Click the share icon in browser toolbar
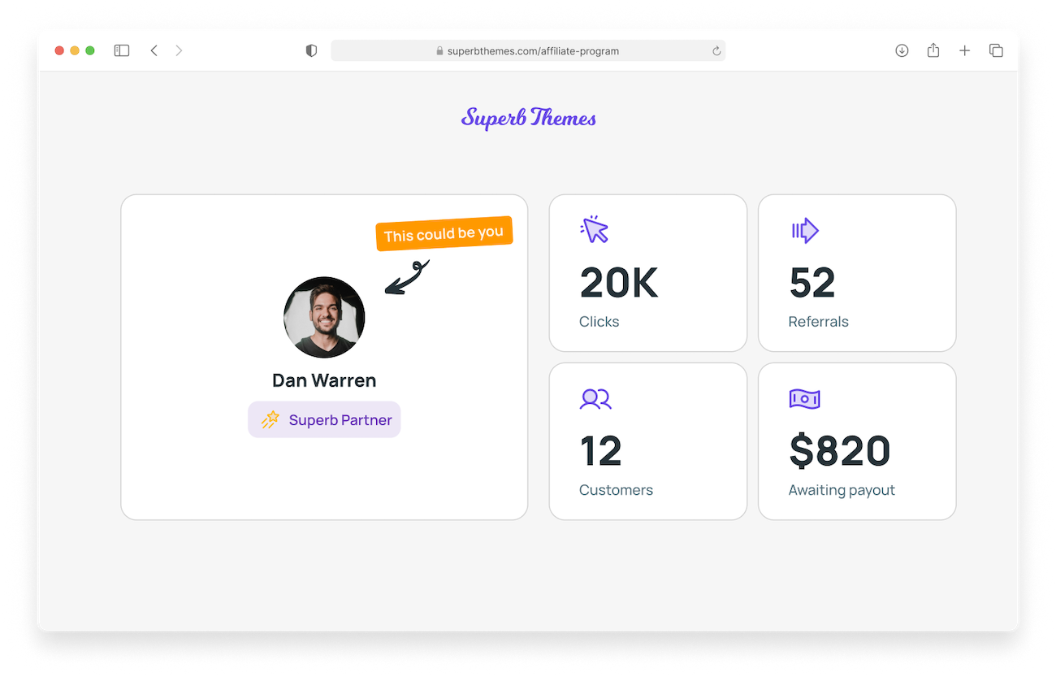 933,50
